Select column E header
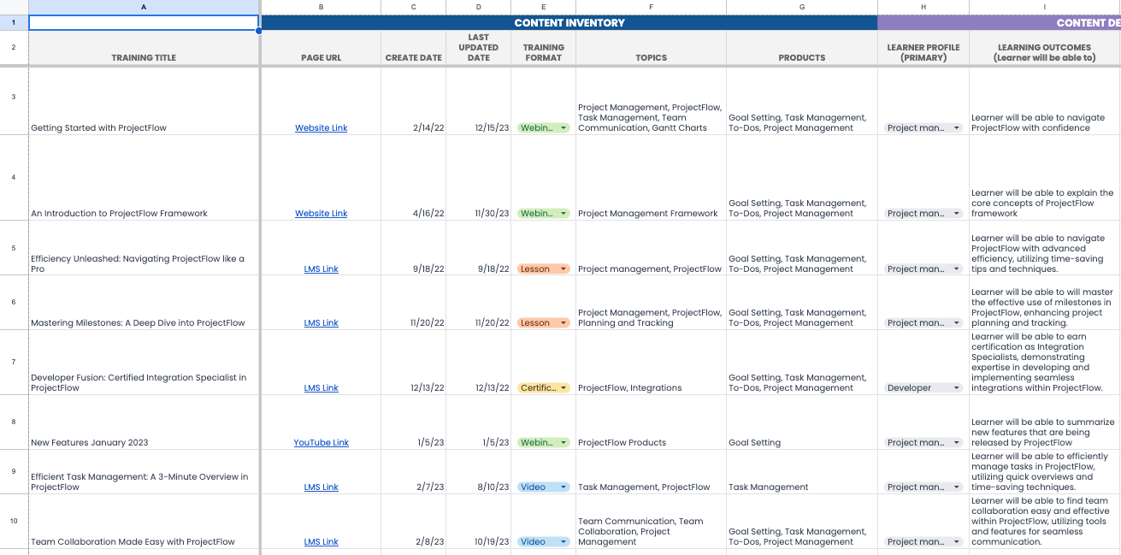Screen dimensions: 1121x555 pyautogui.click(x=544, y=7)
